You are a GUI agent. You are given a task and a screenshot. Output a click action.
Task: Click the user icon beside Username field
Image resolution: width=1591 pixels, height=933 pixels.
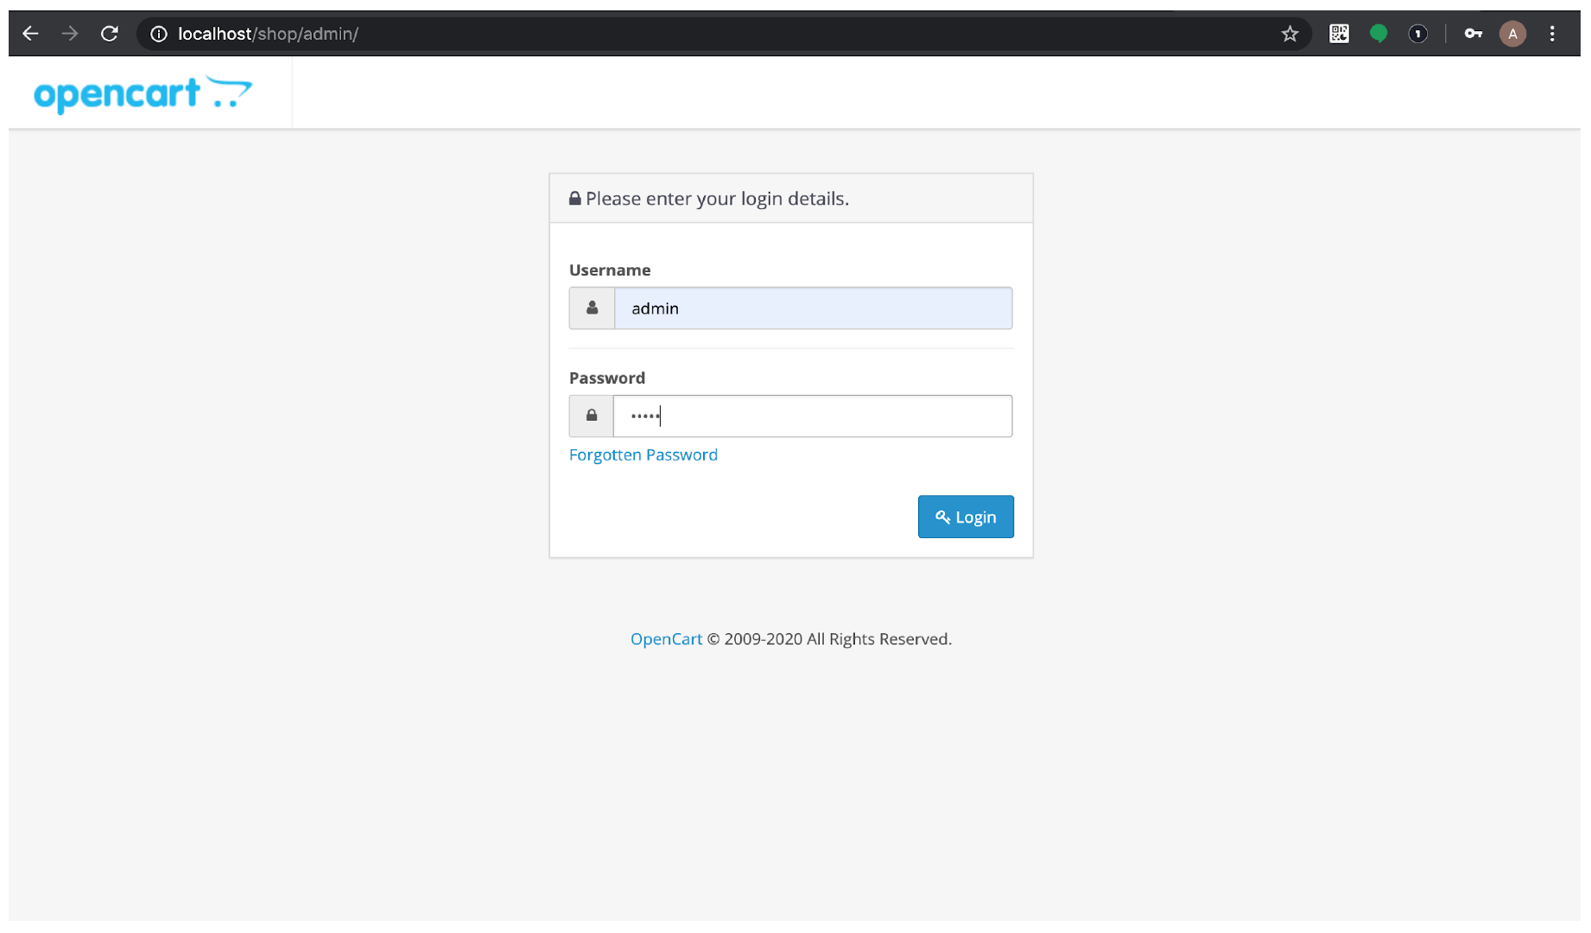click(x=592, y=308)
